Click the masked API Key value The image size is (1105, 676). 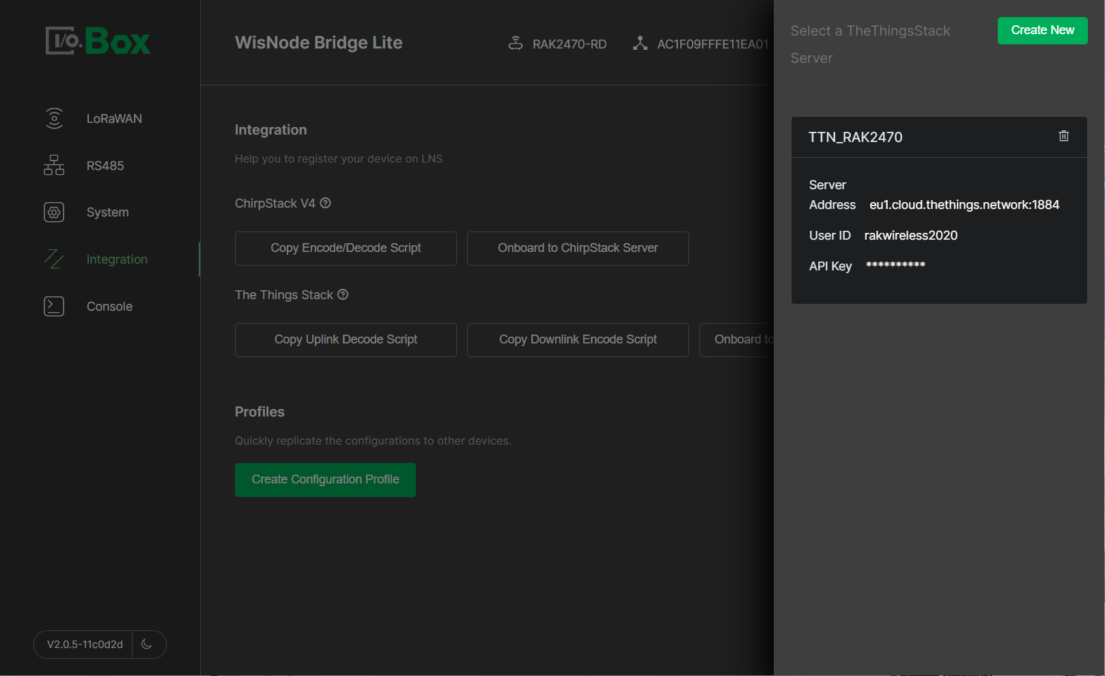click(895, 265)
